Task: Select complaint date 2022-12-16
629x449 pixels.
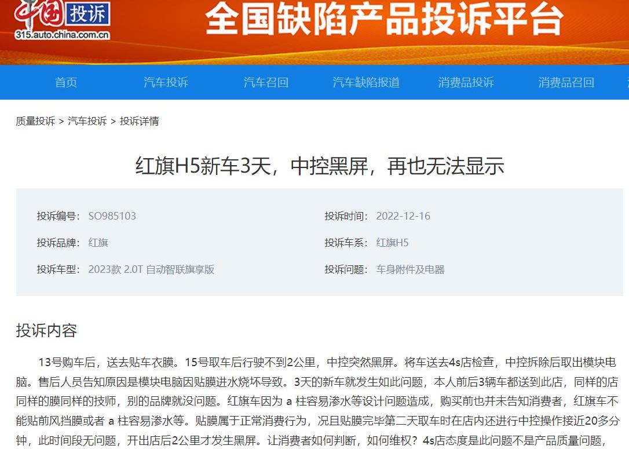Action: click(x=403, y=216)
